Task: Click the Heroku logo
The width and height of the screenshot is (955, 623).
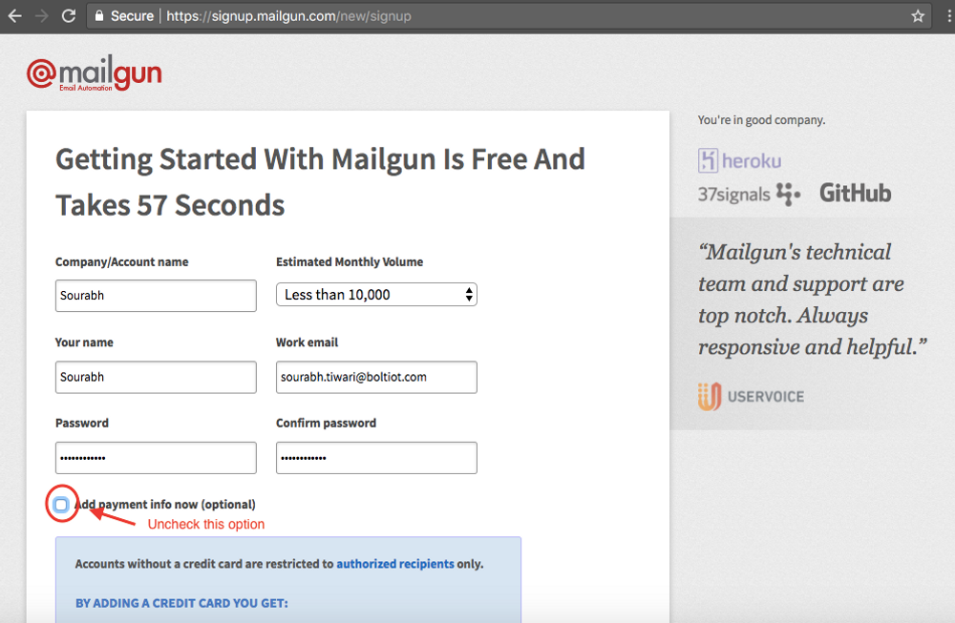Action: coord(739,160)
